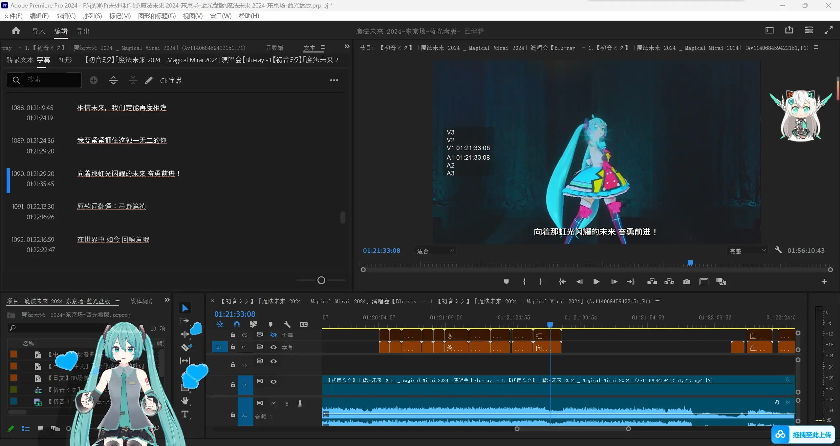Image resolution: width=840 pixels, height=446 pixels.
Task: Switch to the 转录文本 tab
Action: pos(20,60)
